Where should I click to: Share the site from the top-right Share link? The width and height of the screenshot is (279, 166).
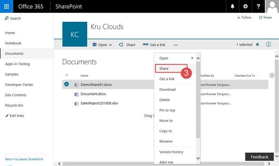pos(265,17)
